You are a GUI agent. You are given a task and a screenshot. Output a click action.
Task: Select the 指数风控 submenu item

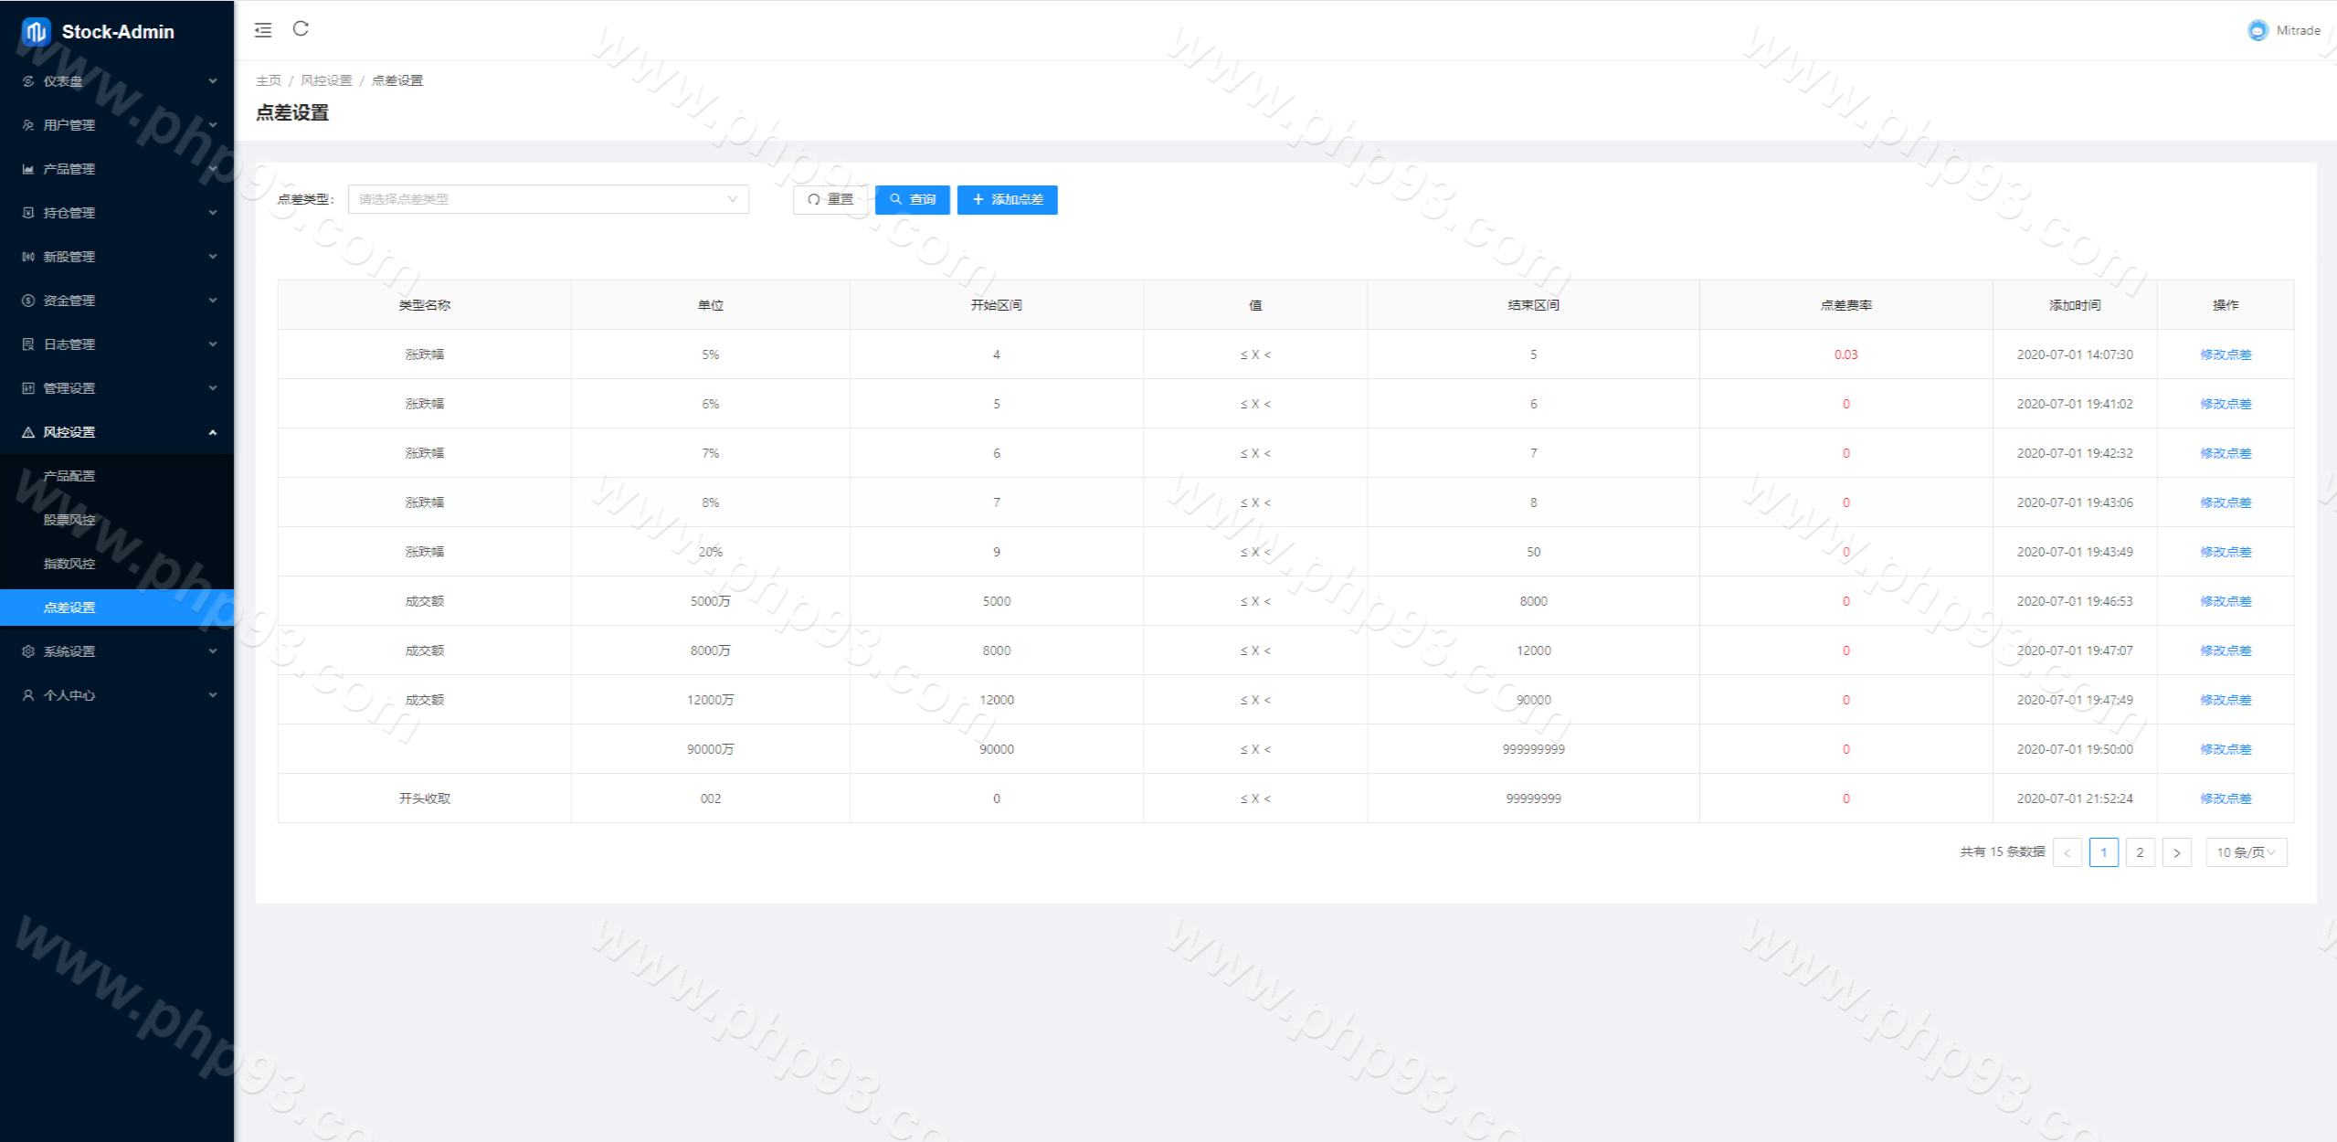pyautogui.click(x=69, y=564)
